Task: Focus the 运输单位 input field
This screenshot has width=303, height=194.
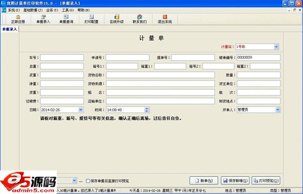Action: point(160,101)
